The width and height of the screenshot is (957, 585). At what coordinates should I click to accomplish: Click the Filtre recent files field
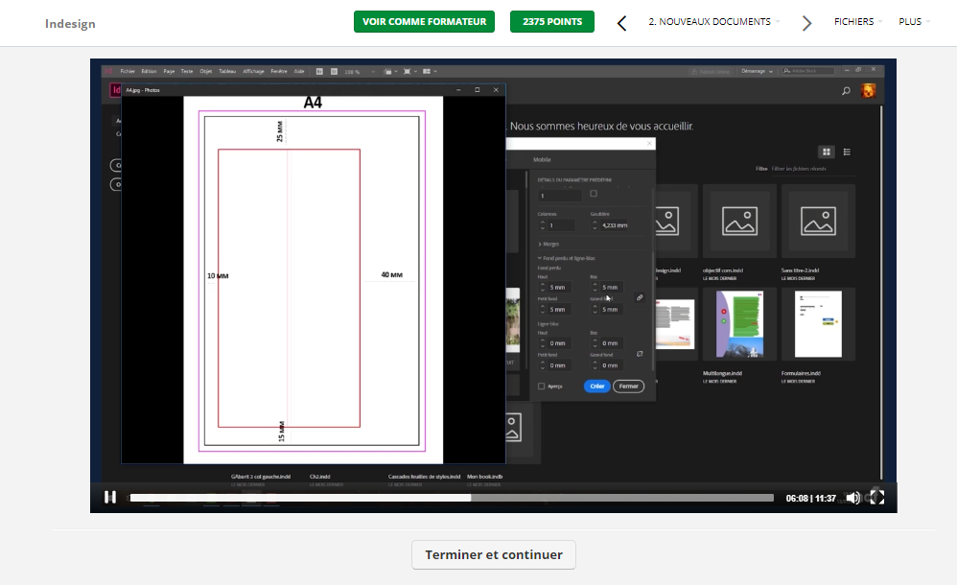point(812,169)
